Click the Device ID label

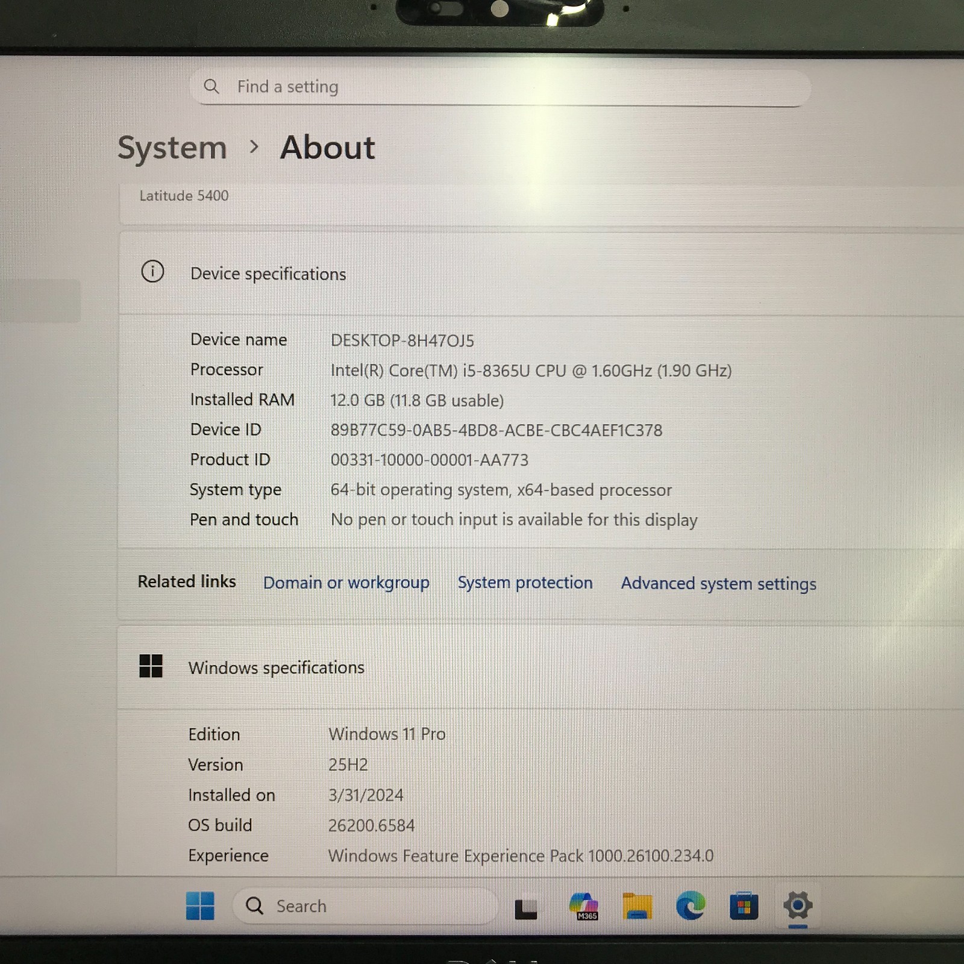[226, 430]
